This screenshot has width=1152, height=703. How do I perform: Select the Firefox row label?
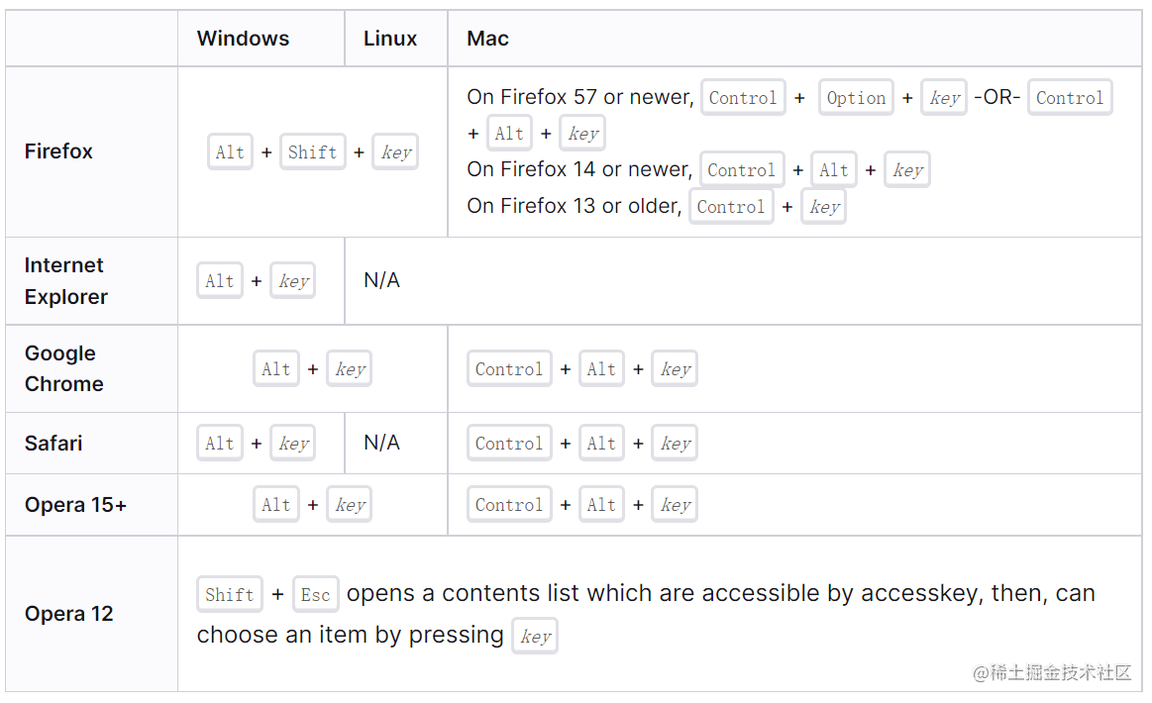(x=58, y=151)
